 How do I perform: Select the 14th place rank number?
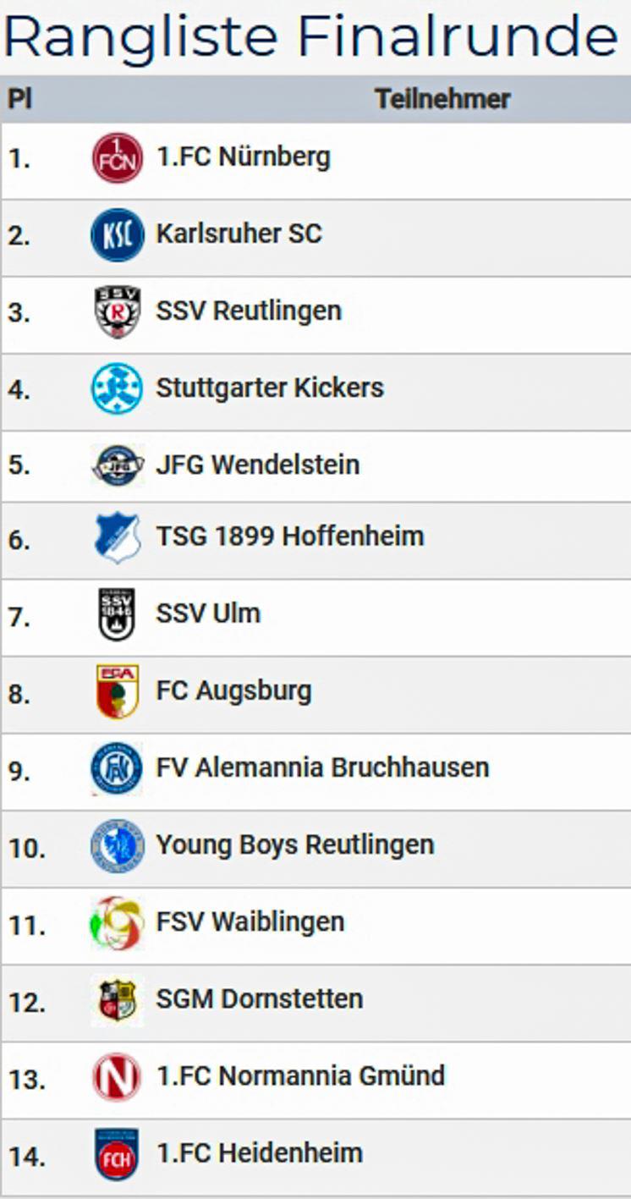(27, 1156)
